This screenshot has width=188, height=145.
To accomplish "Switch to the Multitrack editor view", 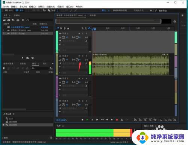I will (20, 11).
